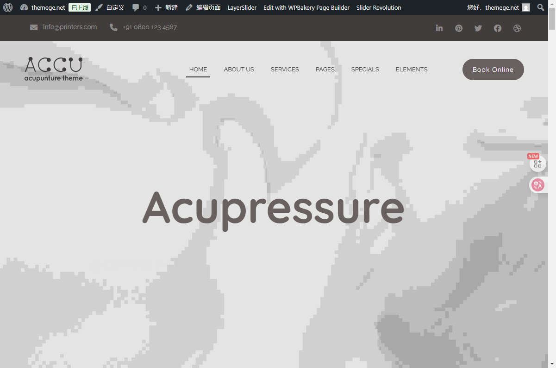
Task: Open the ELEMENTS navigation item
Action: (x=412, y=70)
